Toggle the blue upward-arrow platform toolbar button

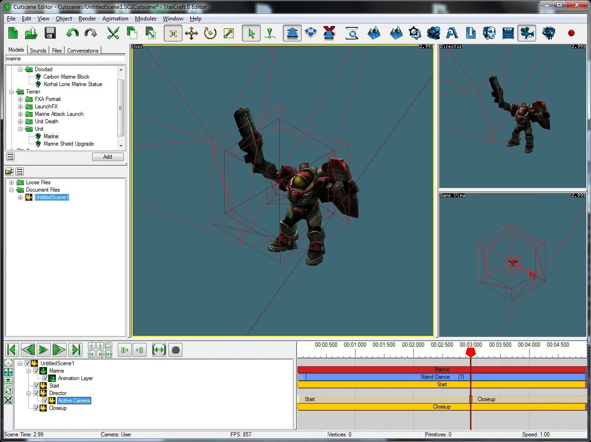tap(292, 33)
